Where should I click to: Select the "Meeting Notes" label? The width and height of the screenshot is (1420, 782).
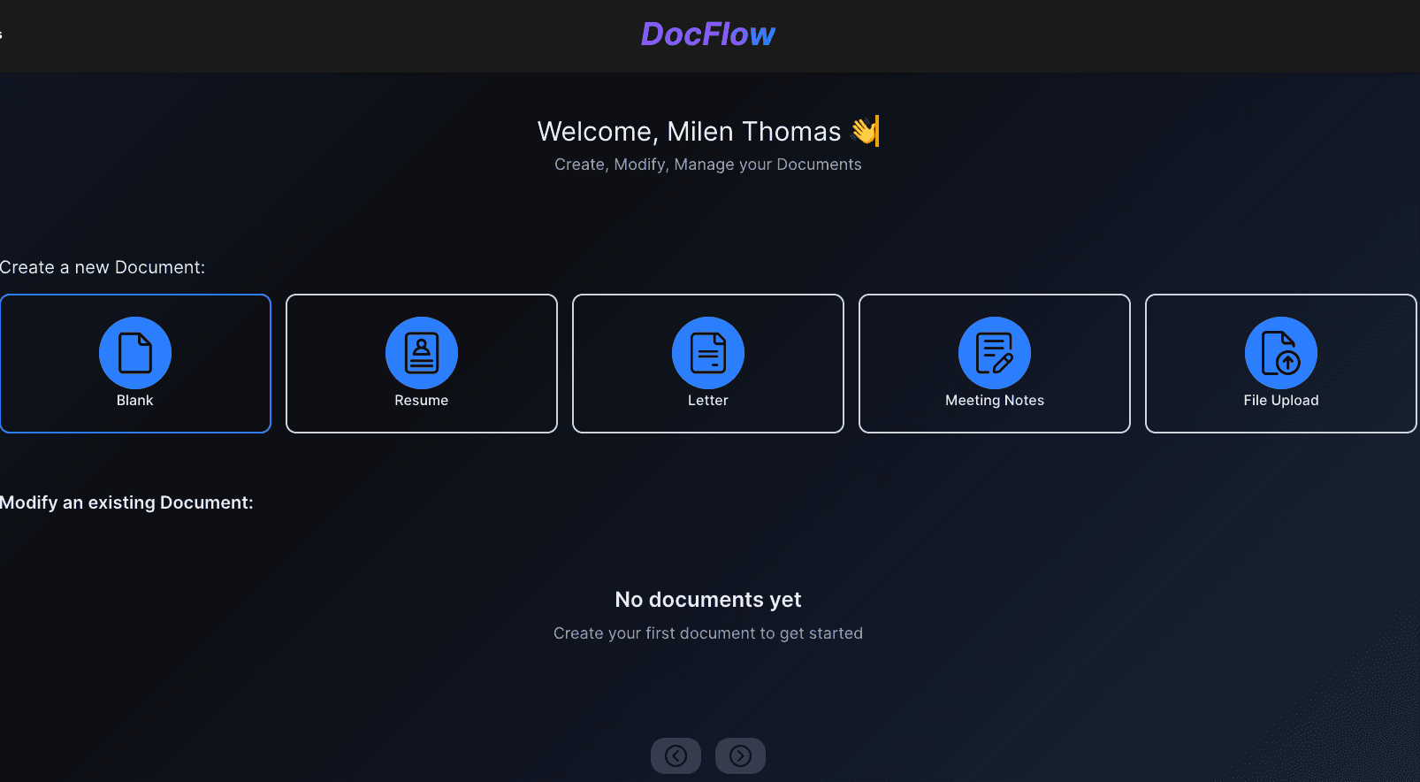pyautogui.click(x=995, y=401)
